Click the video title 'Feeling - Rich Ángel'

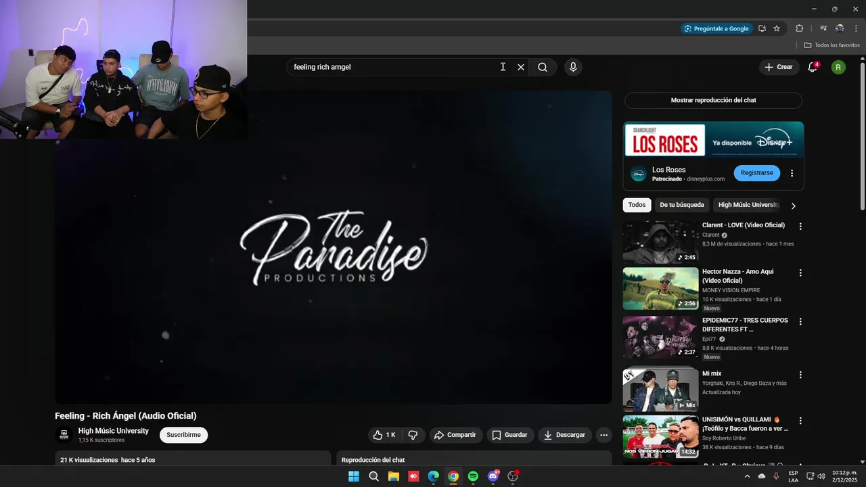(x=126, y=416)
